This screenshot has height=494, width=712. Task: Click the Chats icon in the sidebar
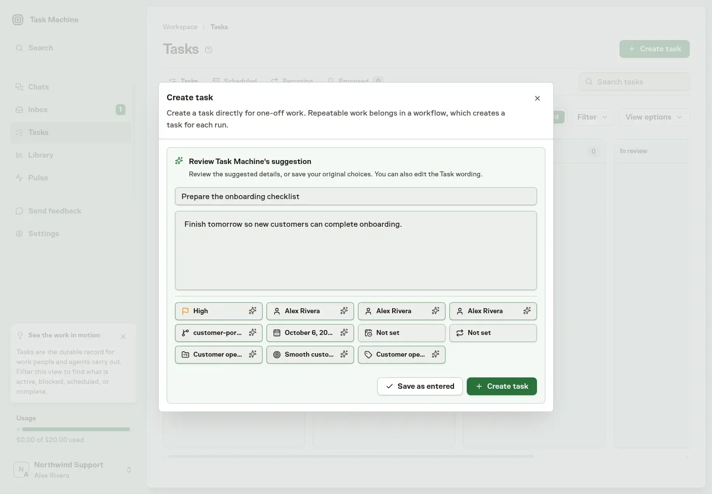point(19,87)
